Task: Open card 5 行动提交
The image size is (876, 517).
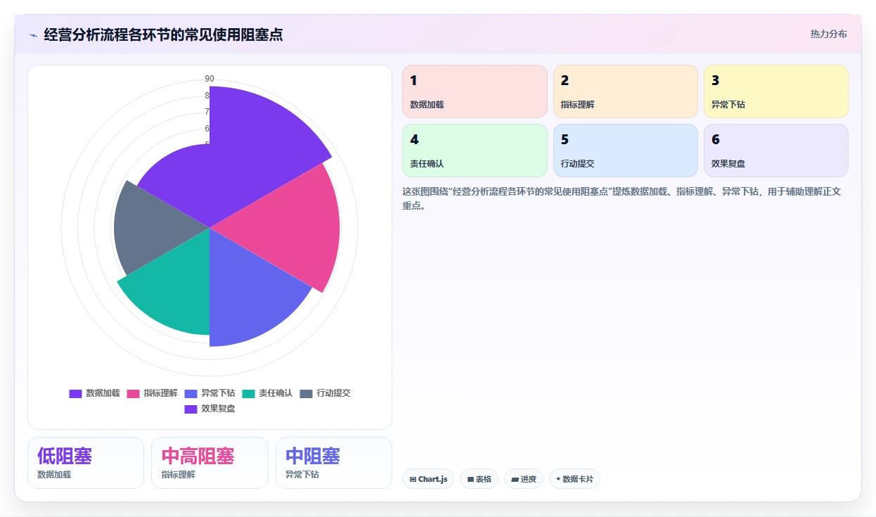Action: pyautogui.click(x=625, y=151)
